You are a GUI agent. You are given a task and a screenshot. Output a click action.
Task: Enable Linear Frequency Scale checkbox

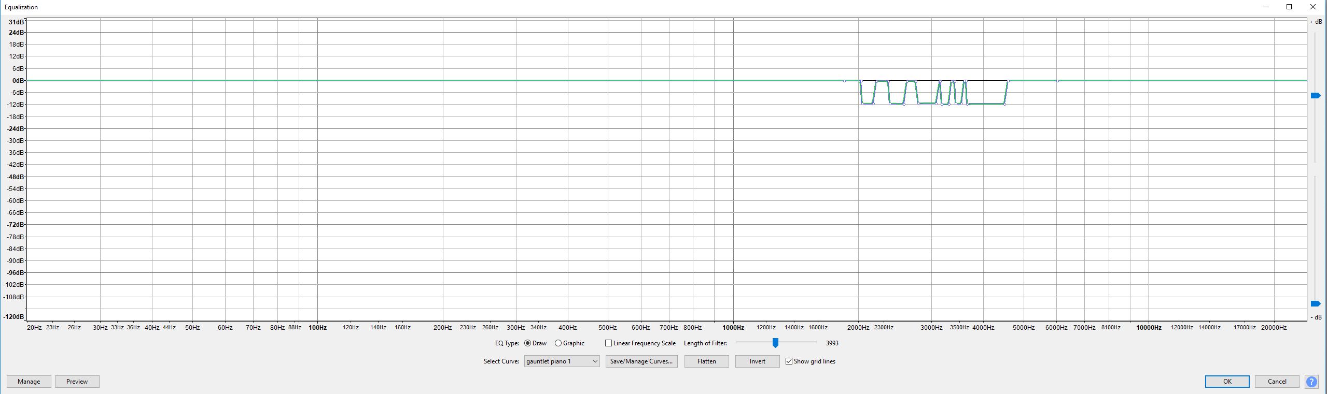pos(608,343)
